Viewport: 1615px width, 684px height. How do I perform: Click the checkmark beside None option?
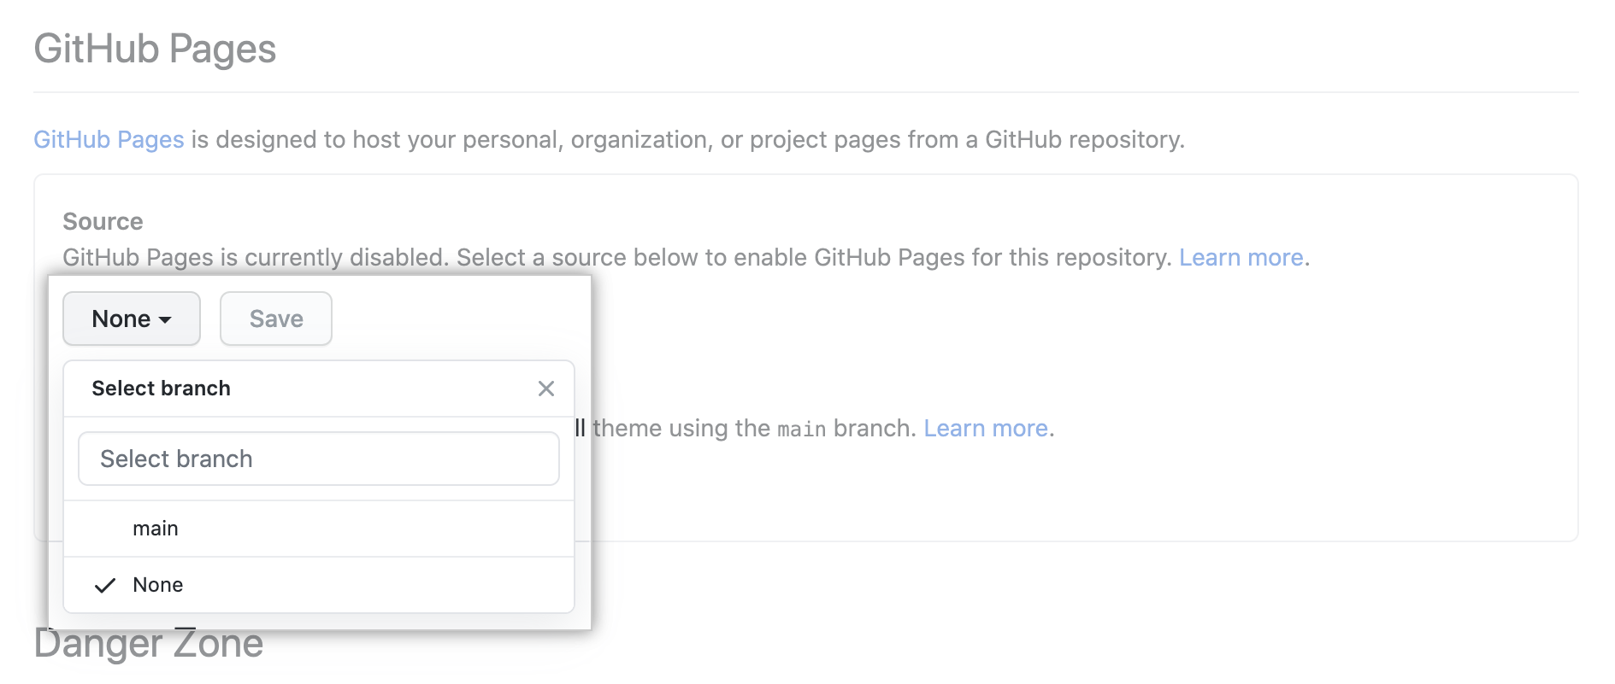(x=105, y=586)
